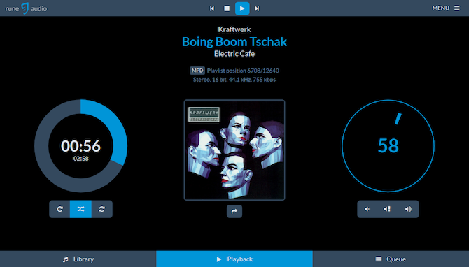Open the Library tab
This screenshot has width=469, height=267.
[78, 259]
